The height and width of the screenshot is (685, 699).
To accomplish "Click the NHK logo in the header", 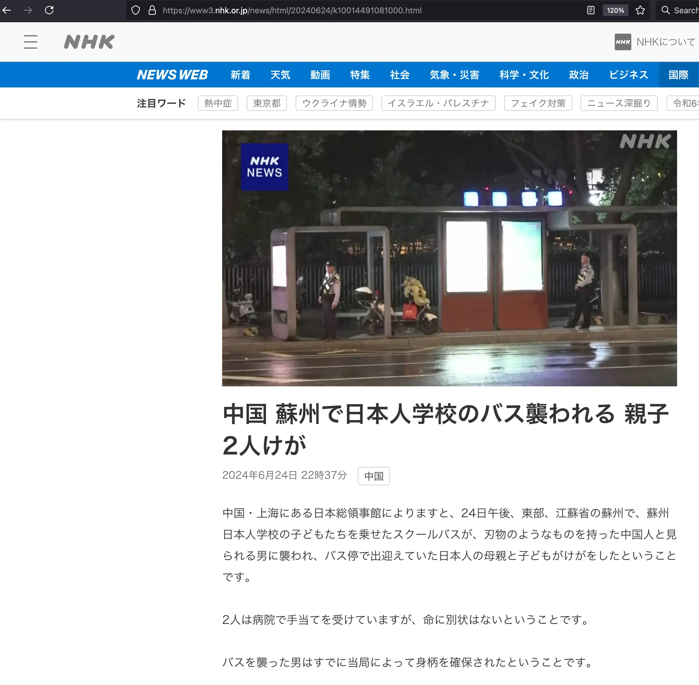I will pyautogui.click(x=89, y=42).
